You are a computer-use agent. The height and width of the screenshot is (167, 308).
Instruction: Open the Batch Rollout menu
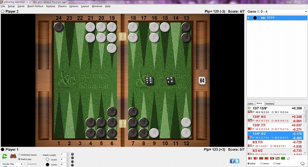pos(35,6)
